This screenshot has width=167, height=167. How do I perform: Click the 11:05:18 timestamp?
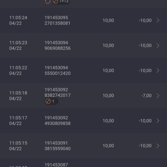coord(18,93)
